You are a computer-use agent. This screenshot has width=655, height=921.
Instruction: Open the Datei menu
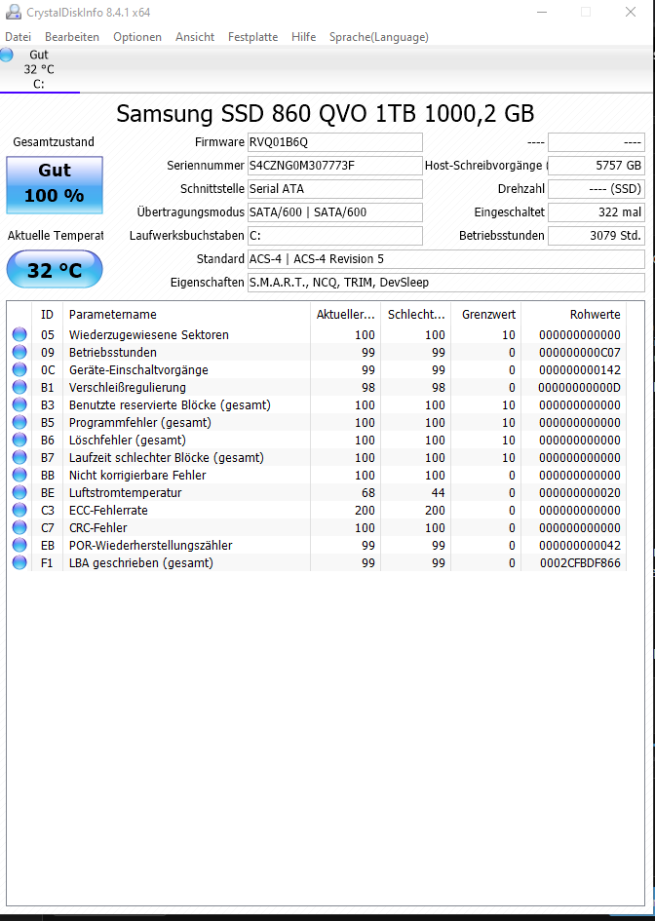[18, 37]
